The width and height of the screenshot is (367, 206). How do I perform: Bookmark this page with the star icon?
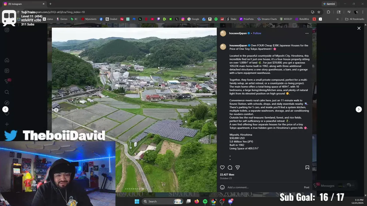tap(319, 12)
